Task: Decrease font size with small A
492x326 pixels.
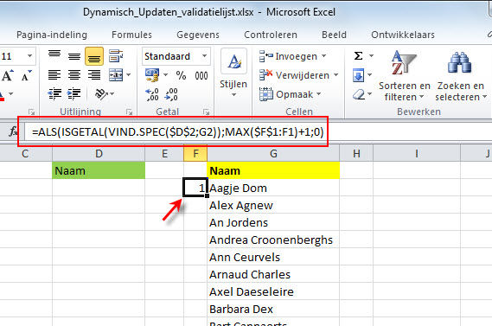Action: pyautogui.click(x=26, y=75)
